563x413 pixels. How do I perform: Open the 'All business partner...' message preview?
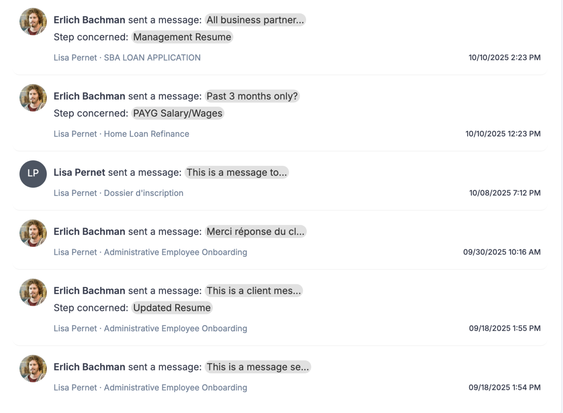[255, 20]
